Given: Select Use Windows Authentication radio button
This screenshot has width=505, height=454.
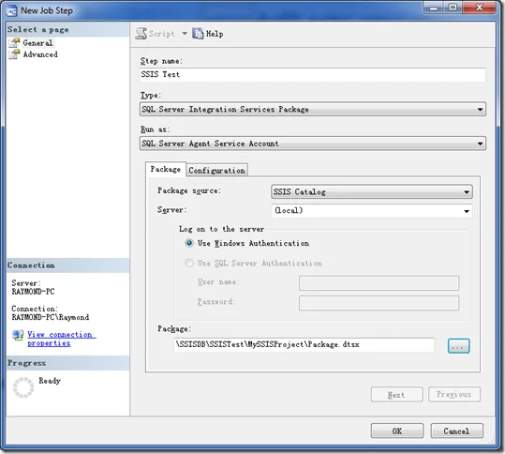Looking at the screenshot, I should click(189, 243).
